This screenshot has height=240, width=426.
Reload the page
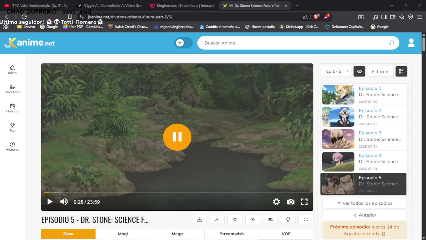click(x=24, y=17)
